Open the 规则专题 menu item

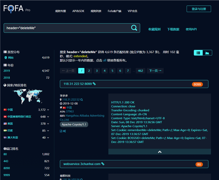point(61,11)
